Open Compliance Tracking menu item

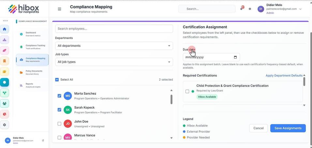(x=32, y=47)
